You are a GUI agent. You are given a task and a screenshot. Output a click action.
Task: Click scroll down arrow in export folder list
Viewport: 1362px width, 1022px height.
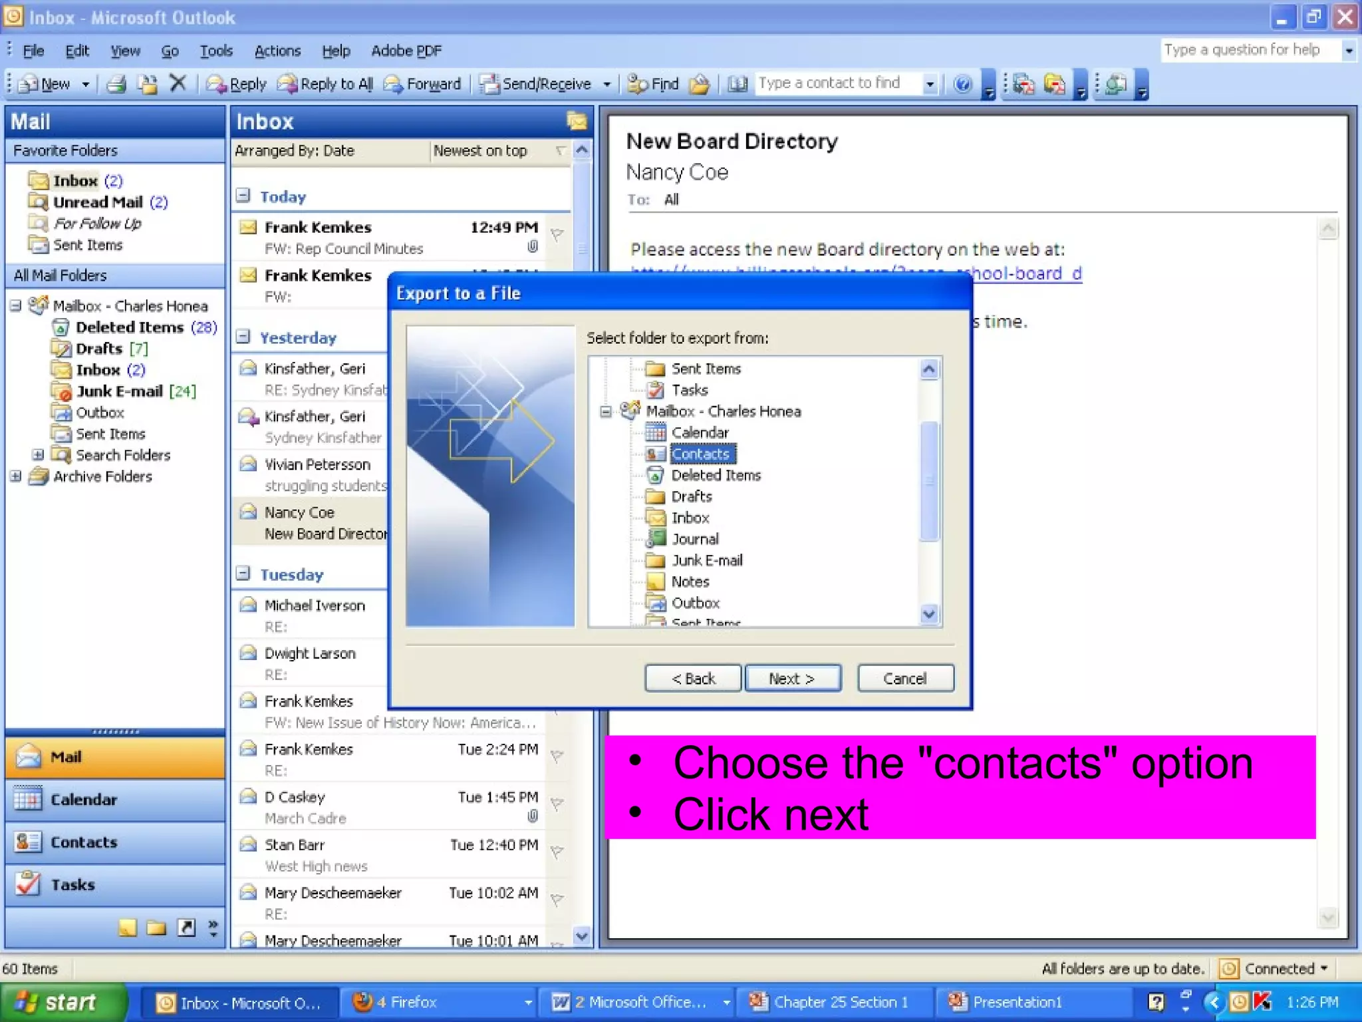[x=929, y=613]
